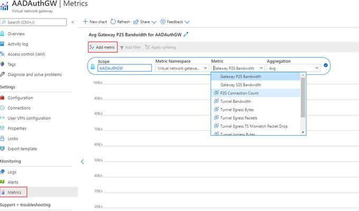Click the Export template icon
This screenshot has width=359, height=211.
point(2,149)
